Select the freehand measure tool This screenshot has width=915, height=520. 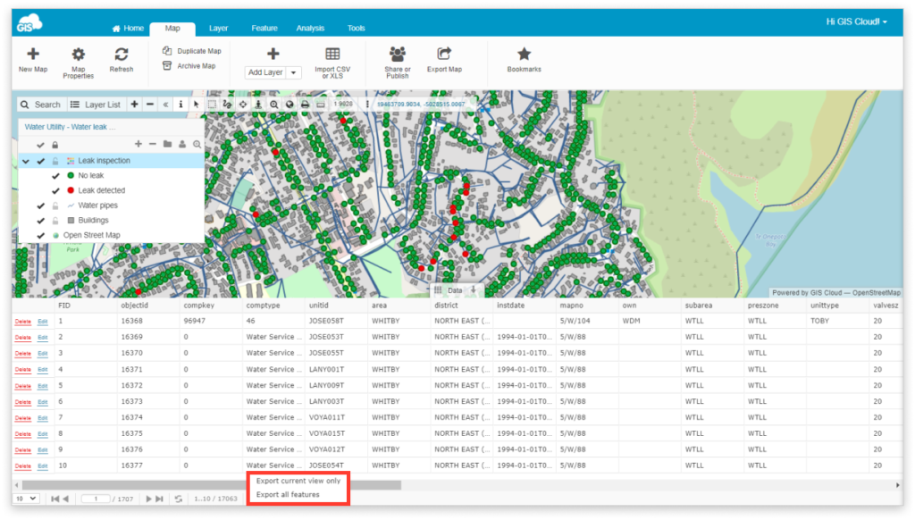pyautogui.click(x=227, y=105)
